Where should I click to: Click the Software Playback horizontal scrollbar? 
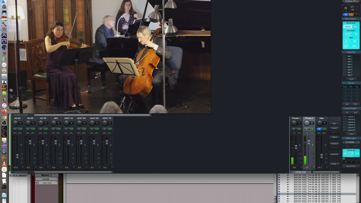(x=93, y=115)
